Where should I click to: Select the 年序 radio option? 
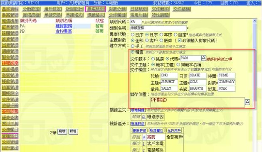[161, 35]
